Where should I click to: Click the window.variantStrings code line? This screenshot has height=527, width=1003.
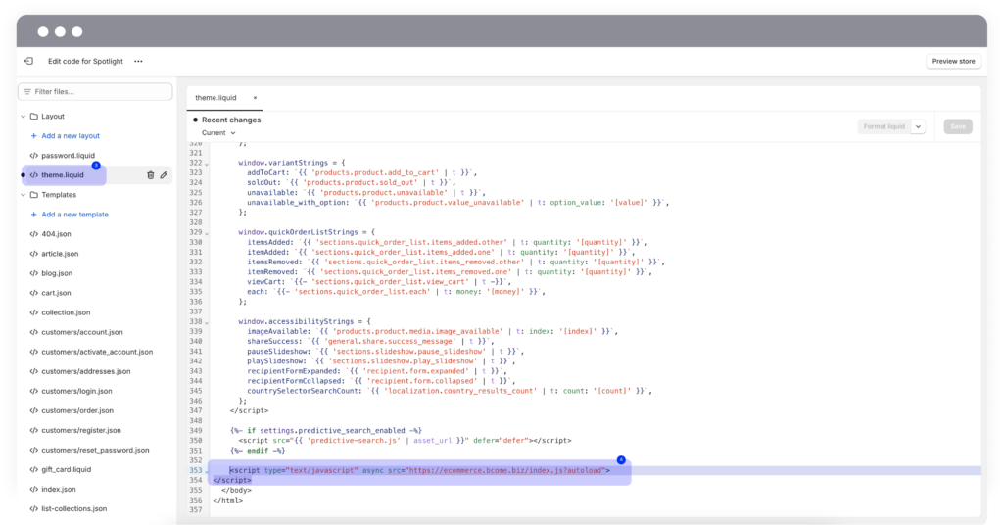point(292,163)
